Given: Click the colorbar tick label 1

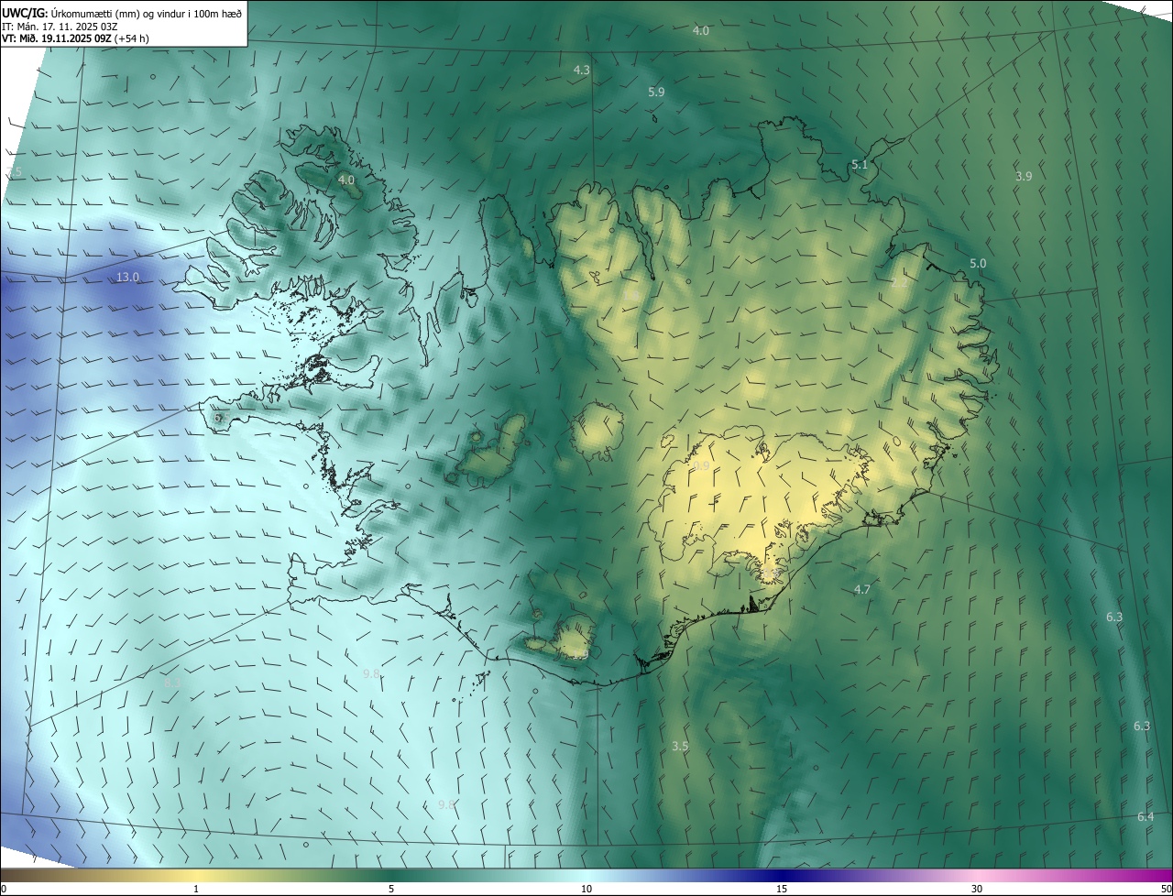Looking at the screenshot, I should coord(196,889).
